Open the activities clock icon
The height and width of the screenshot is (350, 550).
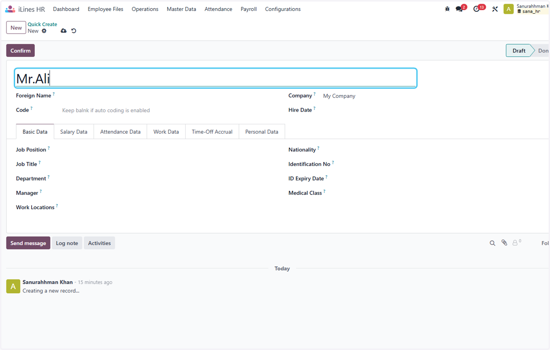pyautogui.click(x=477, y=9)
